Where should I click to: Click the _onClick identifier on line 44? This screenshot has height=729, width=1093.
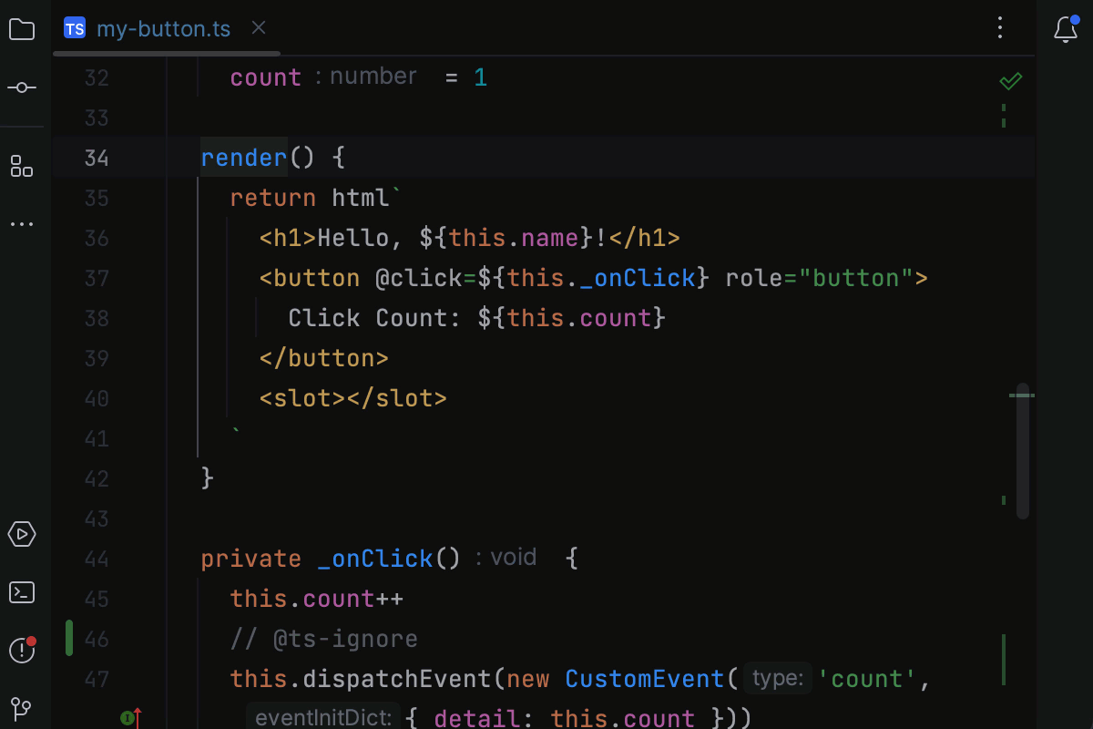[375, 558]
